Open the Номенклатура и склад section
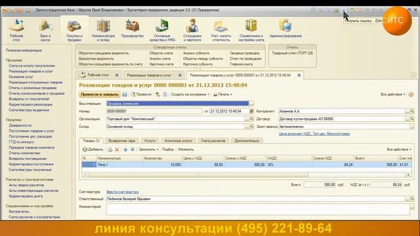The height and width of the screenshot is (236, 420). tap(103, 29)
